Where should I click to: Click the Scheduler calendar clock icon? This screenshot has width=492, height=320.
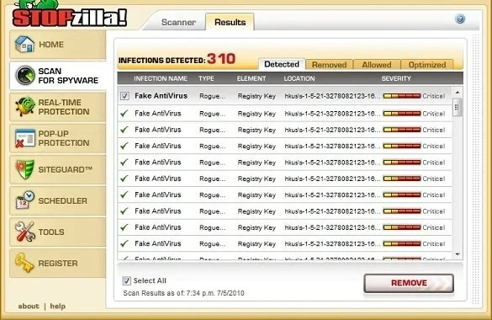(24, 200)
